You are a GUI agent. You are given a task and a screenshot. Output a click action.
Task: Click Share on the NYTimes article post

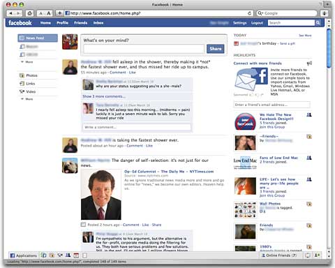[156, 225]
